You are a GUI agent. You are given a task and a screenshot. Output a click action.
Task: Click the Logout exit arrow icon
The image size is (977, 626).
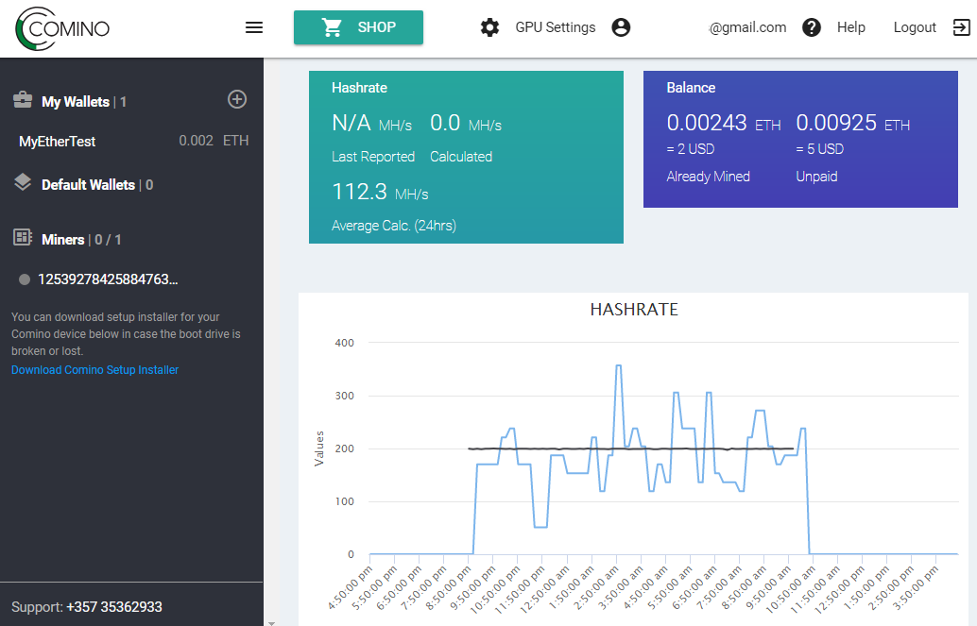[x=961, y=27]
